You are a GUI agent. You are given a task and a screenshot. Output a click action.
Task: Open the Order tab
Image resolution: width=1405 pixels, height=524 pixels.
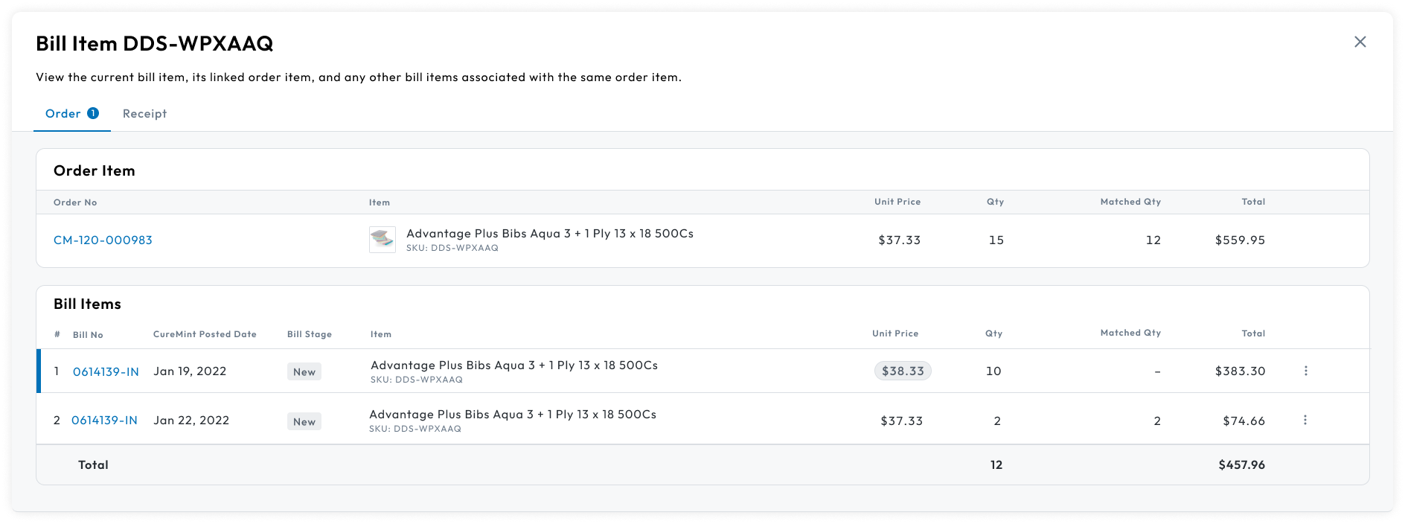63,114
